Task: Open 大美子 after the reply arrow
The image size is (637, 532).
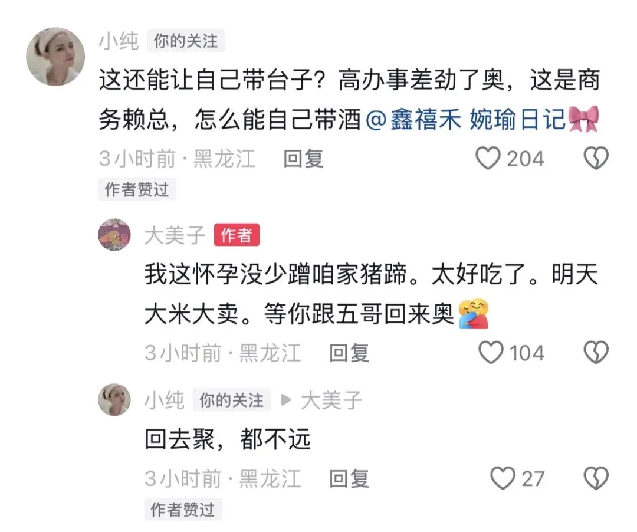Action: point(331,400)
